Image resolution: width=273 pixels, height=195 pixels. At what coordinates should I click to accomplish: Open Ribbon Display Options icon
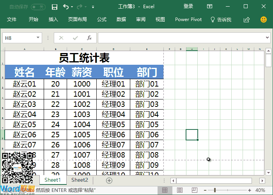point(209,7)
